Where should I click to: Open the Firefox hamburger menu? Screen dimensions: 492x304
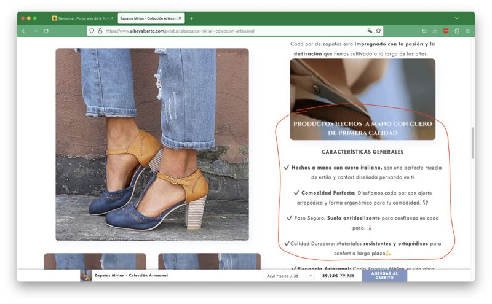467,31
